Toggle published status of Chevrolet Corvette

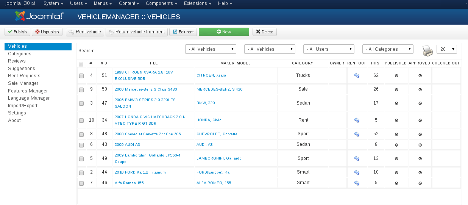(x=396, y=134)
